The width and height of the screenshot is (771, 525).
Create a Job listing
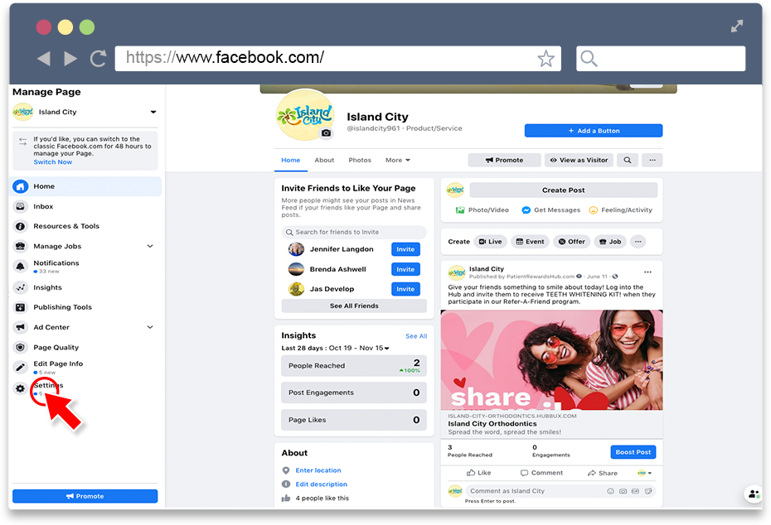click(x=610, y=242)
